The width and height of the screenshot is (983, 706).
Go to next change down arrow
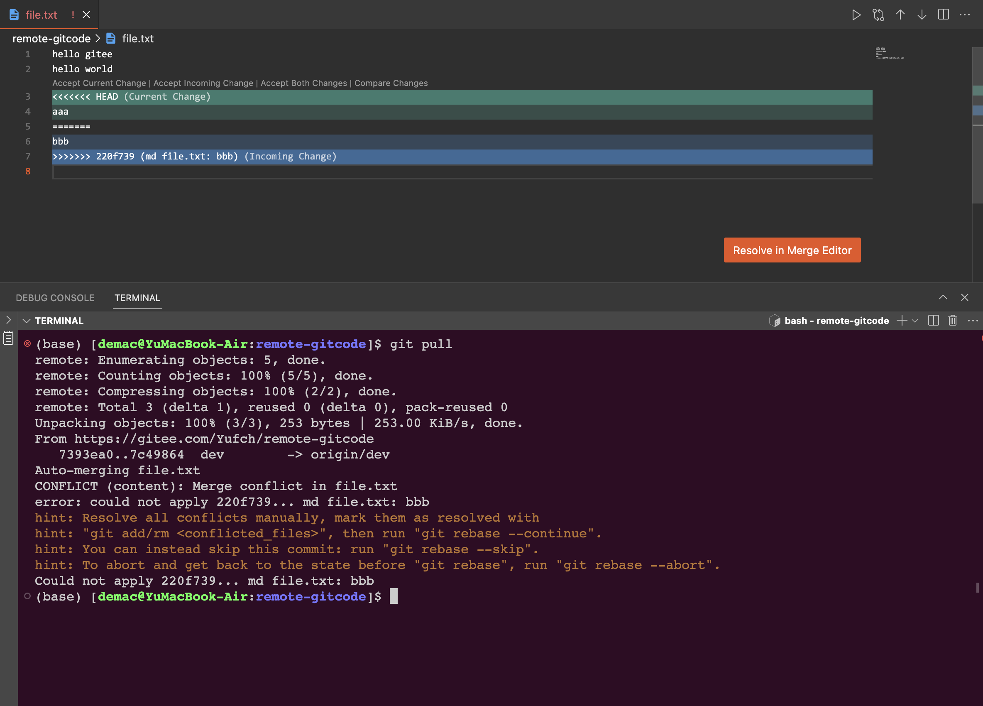[x=922, y=15]
